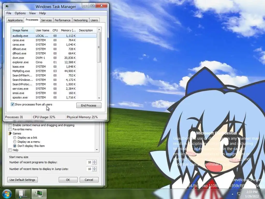This screenshot has height=199, width=265.
Task: Switch to the Applications tab
Action: click(15, 20)
